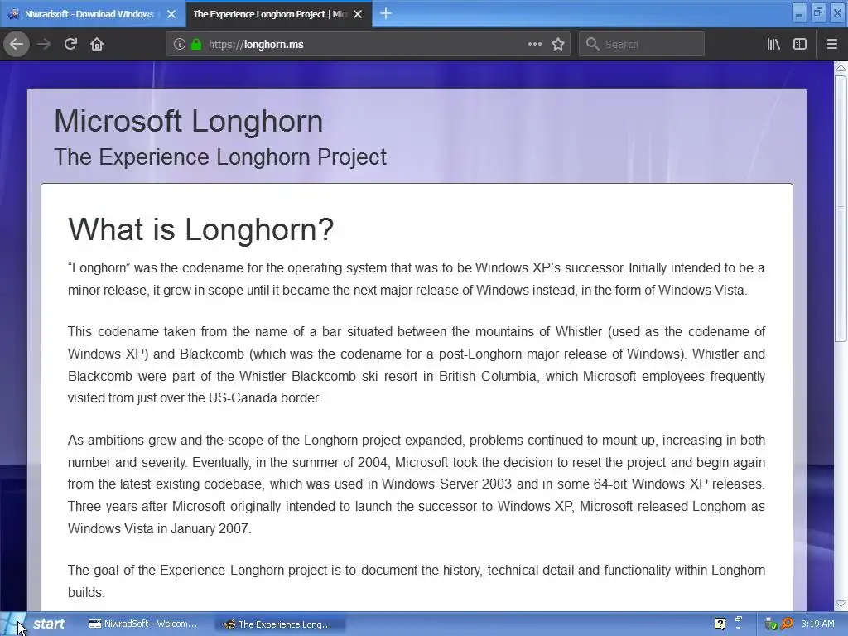Reload the current page
848x636 pixels.
(x=70, y=45)
